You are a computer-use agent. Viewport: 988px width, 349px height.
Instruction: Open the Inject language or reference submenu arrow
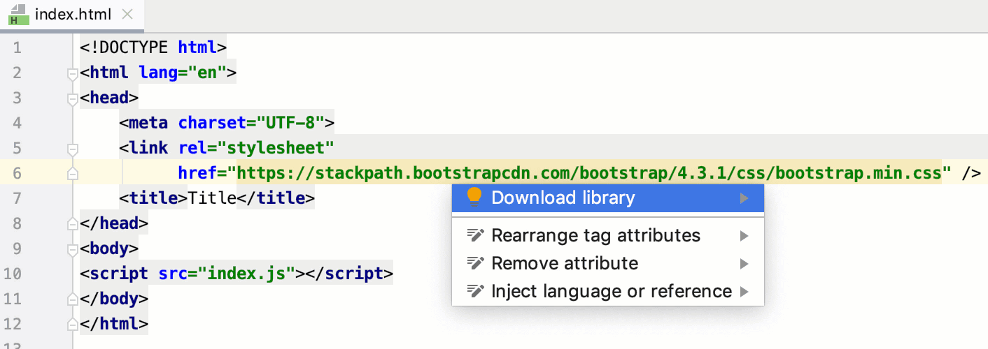pos(744,291)
